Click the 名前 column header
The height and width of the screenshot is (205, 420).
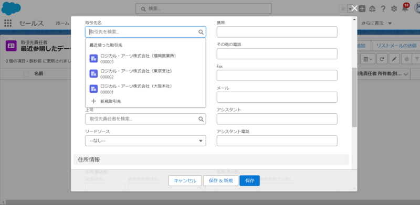(38, 74)
